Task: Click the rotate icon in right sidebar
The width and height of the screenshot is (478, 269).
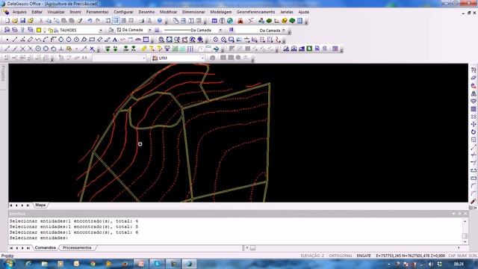Action: [474, 132]
